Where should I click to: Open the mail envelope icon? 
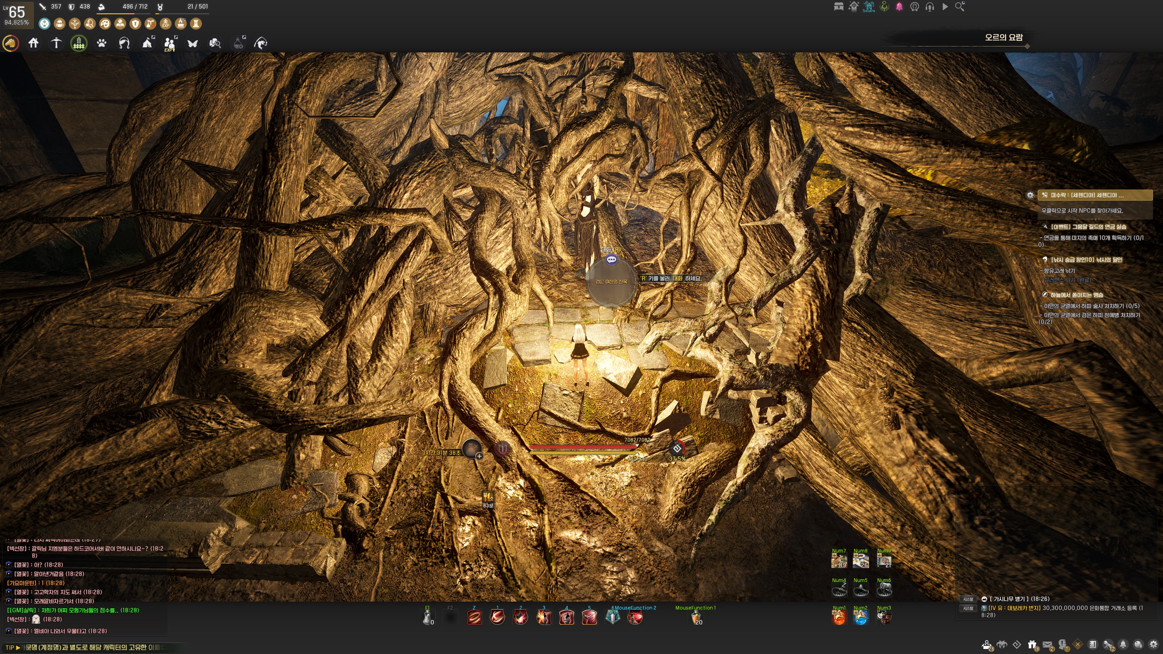click(1047, 645)
